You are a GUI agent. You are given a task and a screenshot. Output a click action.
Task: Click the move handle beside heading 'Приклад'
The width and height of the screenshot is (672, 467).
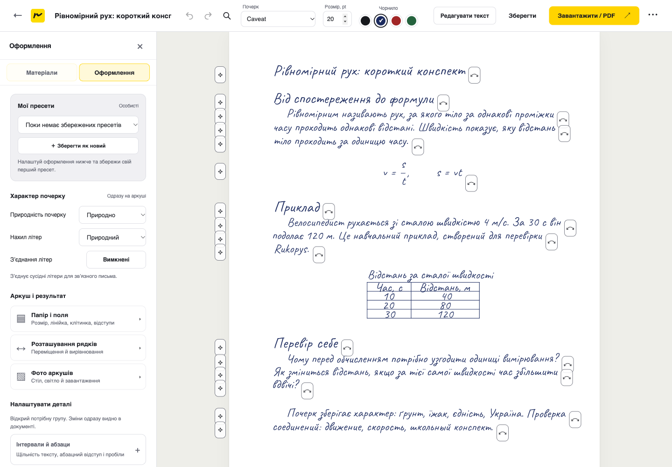pyautogui.click(x=220, y=212)
